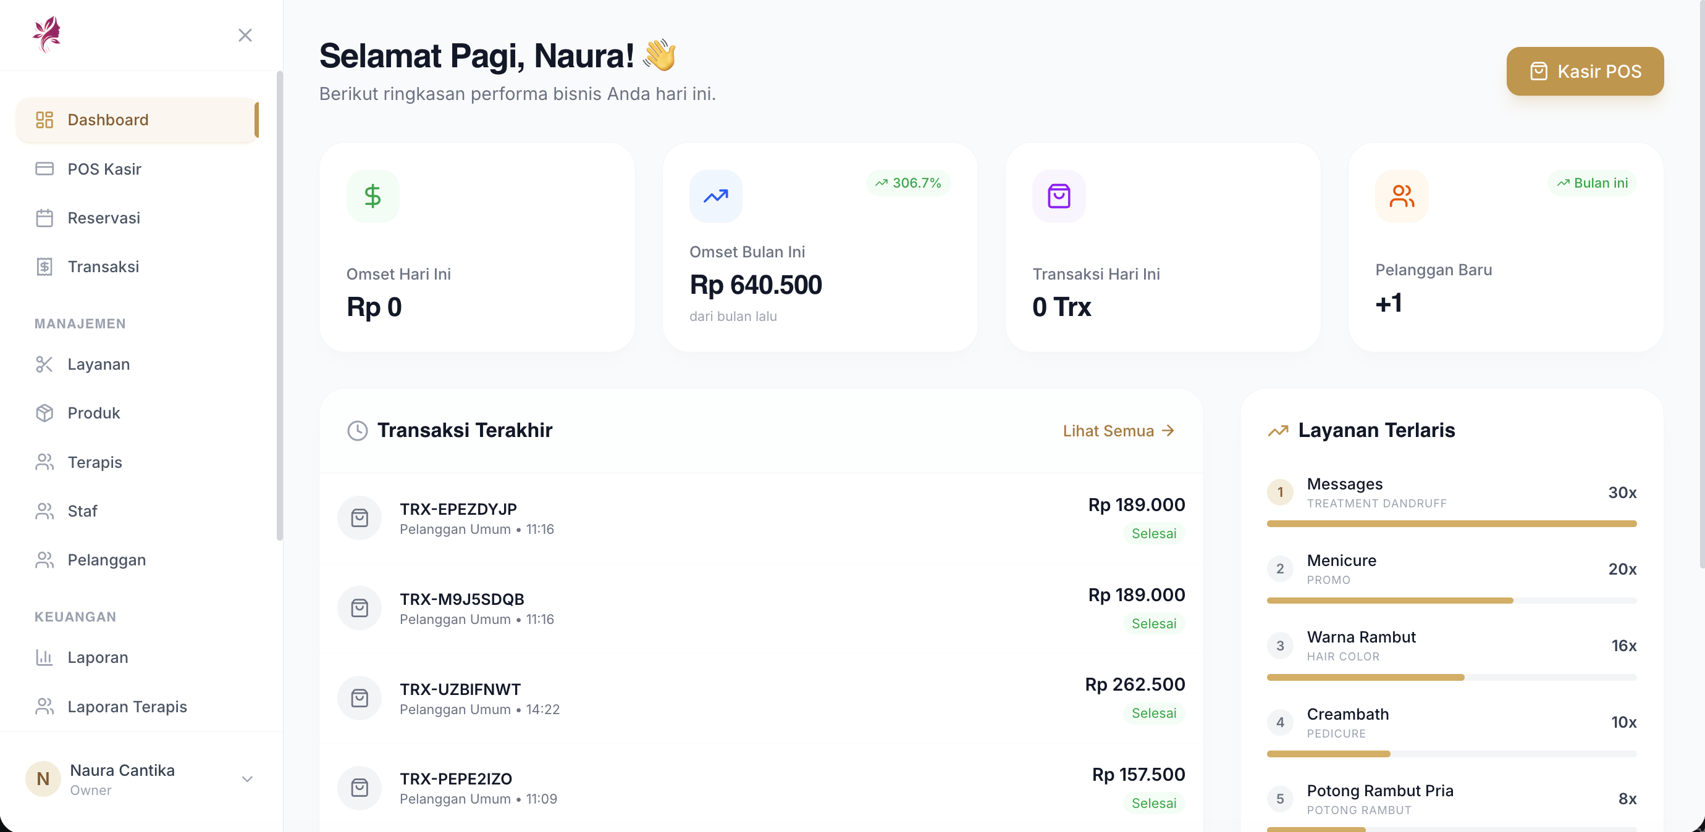This screenshot has width=1705, height=832.
Task: Click the purple shopping bag icon
Action: pyautogui.click(x=1058, y=196)
